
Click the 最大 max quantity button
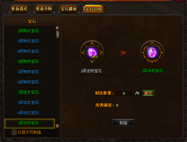pyautogui.click(x=148, y=93)
